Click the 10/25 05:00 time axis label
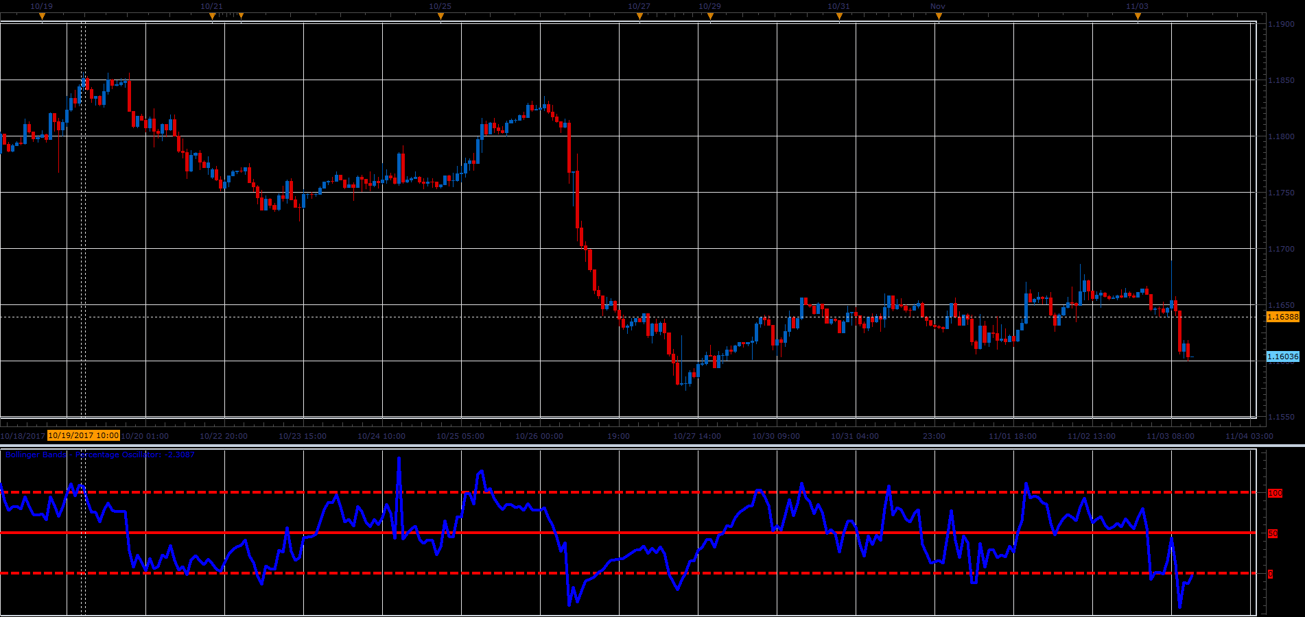 pos(460,436)
